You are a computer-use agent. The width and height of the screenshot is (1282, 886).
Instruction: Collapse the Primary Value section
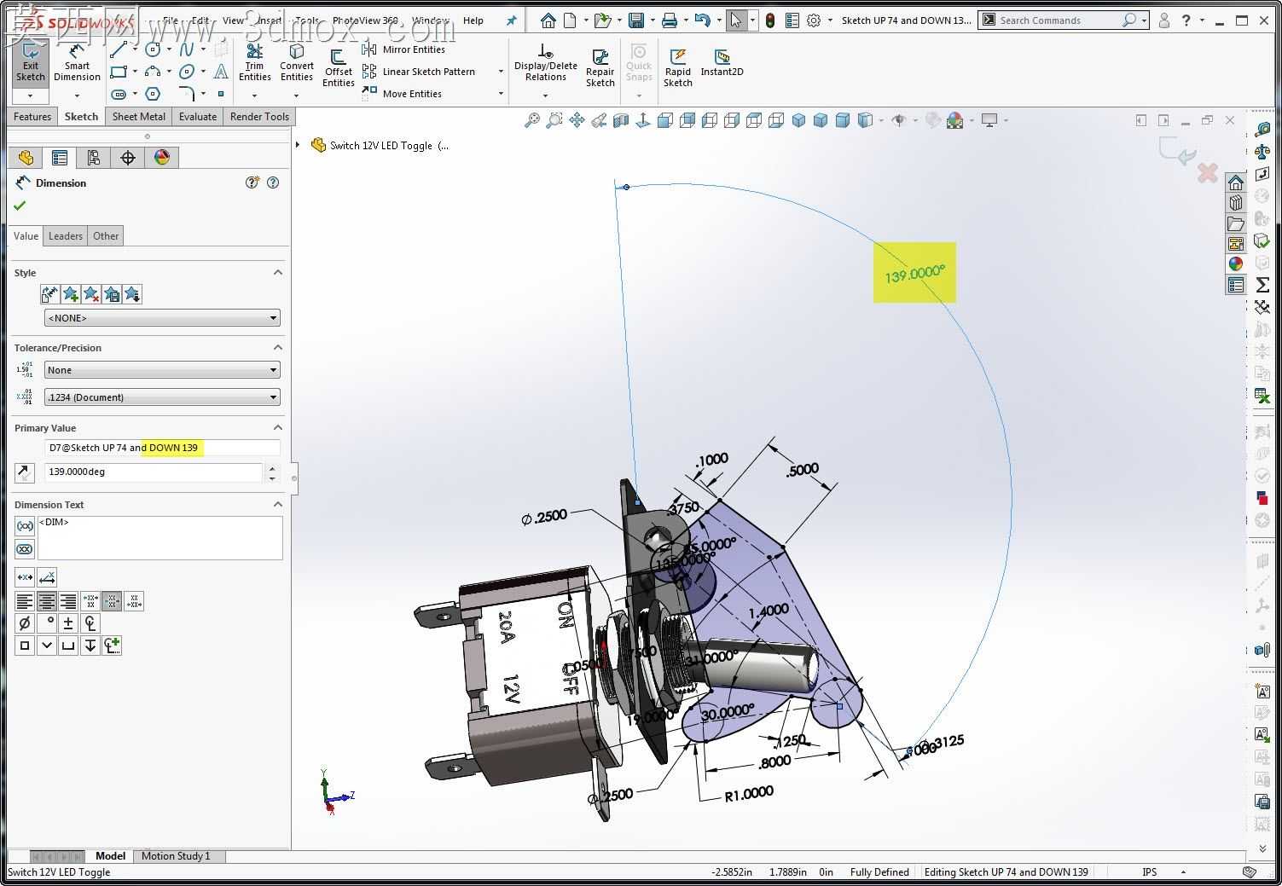277,428
